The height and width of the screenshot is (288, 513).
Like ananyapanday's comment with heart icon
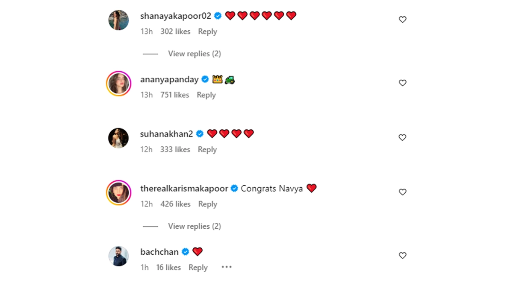(x=402, y=83)
